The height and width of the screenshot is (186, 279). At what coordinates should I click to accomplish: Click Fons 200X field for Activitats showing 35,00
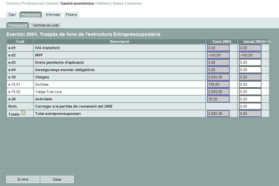click(219, 99)
